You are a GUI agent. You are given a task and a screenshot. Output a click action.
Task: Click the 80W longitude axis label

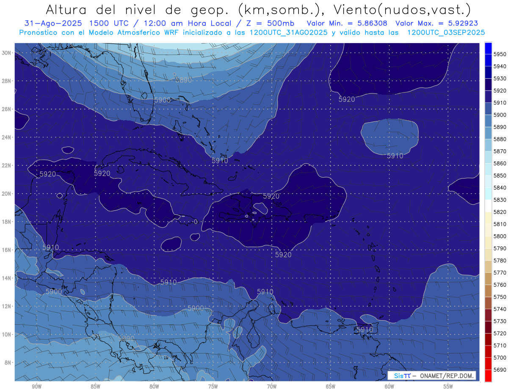[154, 387]
